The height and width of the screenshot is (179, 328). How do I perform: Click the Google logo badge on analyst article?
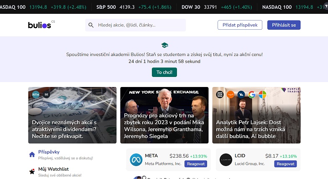pos(252,95)
